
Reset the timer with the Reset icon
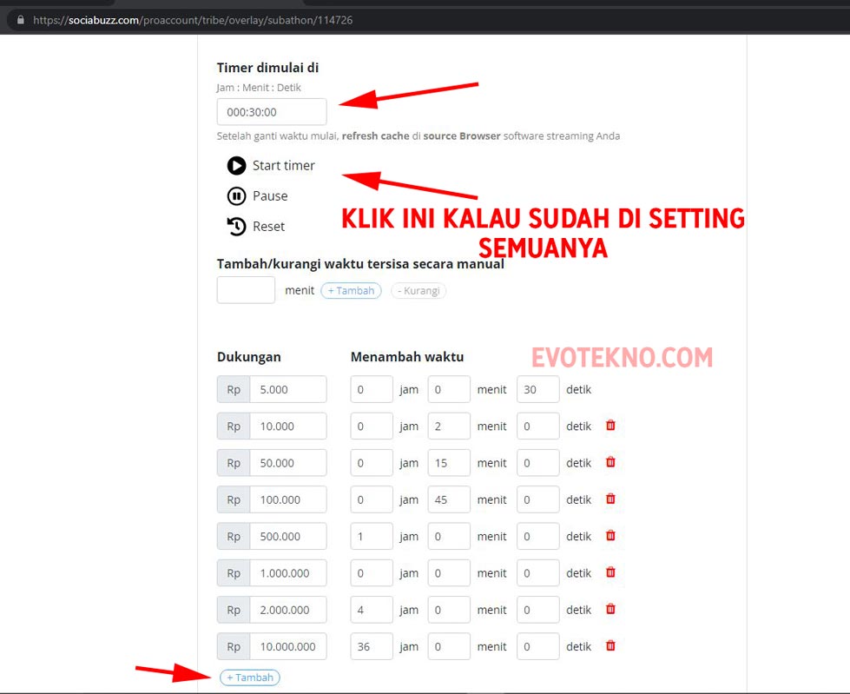click(x=236, y=227)
